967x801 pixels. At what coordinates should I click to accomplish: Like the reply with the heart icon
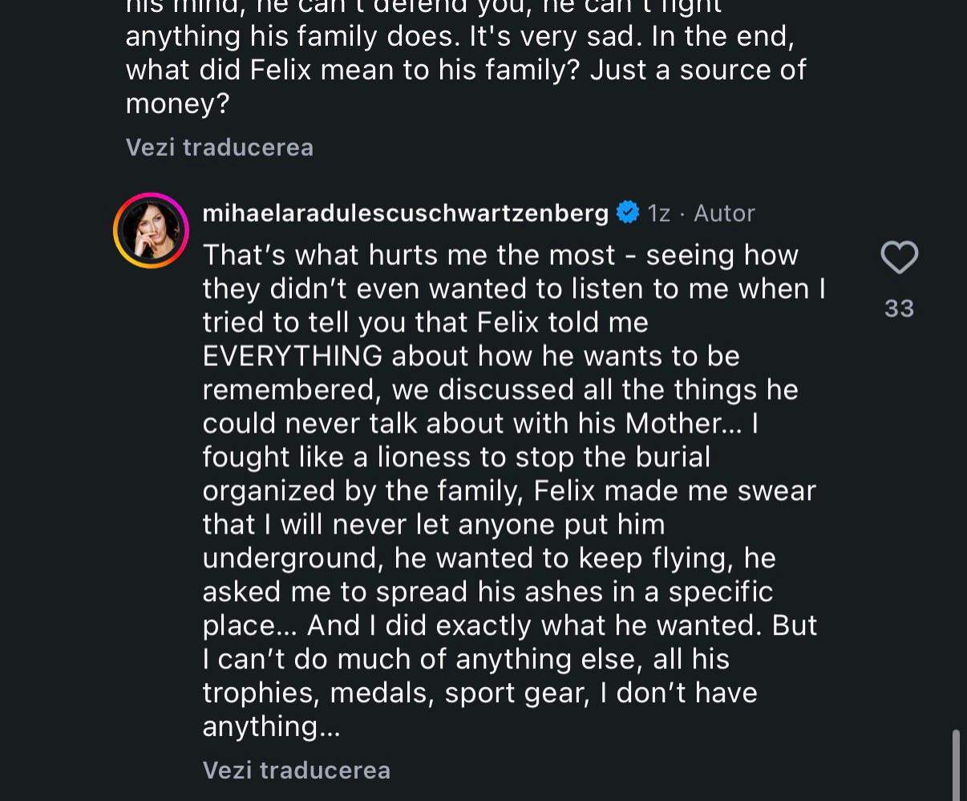click(x=899, y=258)
